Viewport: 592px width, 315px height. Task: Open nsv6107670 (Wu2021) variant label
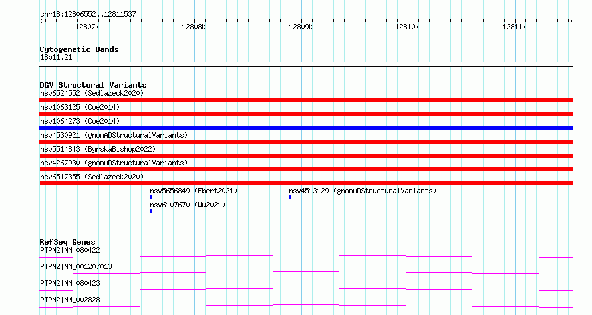pos(188,205)
